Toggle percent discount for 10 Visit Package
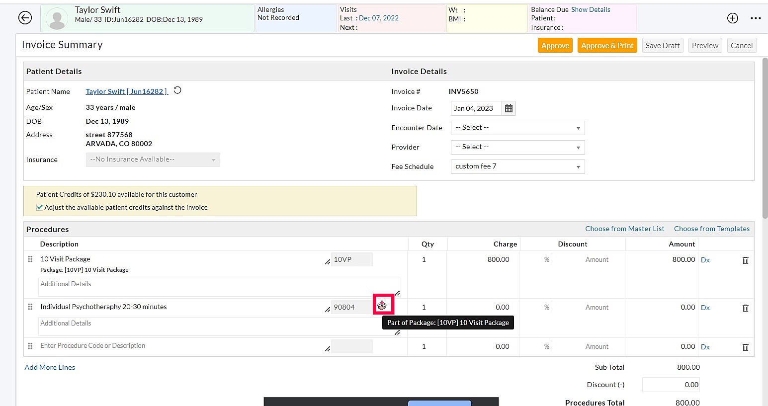This screenshot has width=768, height=406. [x=546, y=259]
